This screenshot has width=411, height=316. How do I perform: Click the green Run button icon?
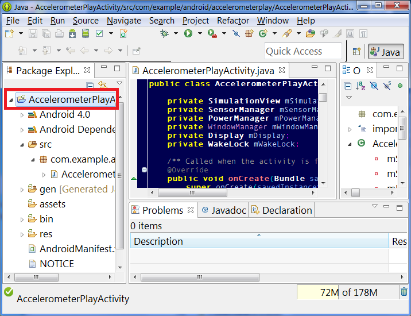tap(188, 33)
